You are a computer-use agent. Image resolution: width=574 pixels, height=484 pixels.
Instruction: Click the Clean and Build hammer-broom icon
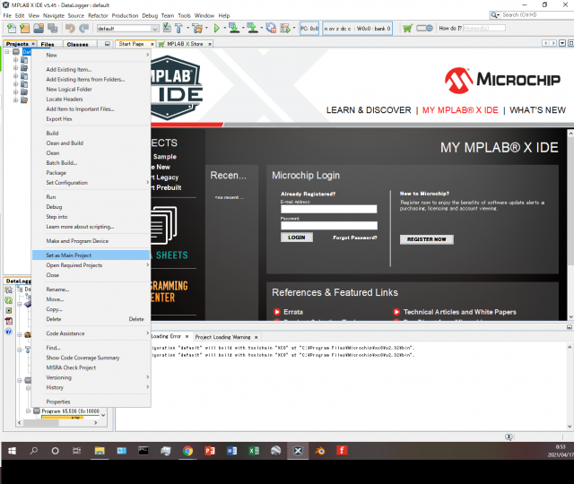coord(197,28)
